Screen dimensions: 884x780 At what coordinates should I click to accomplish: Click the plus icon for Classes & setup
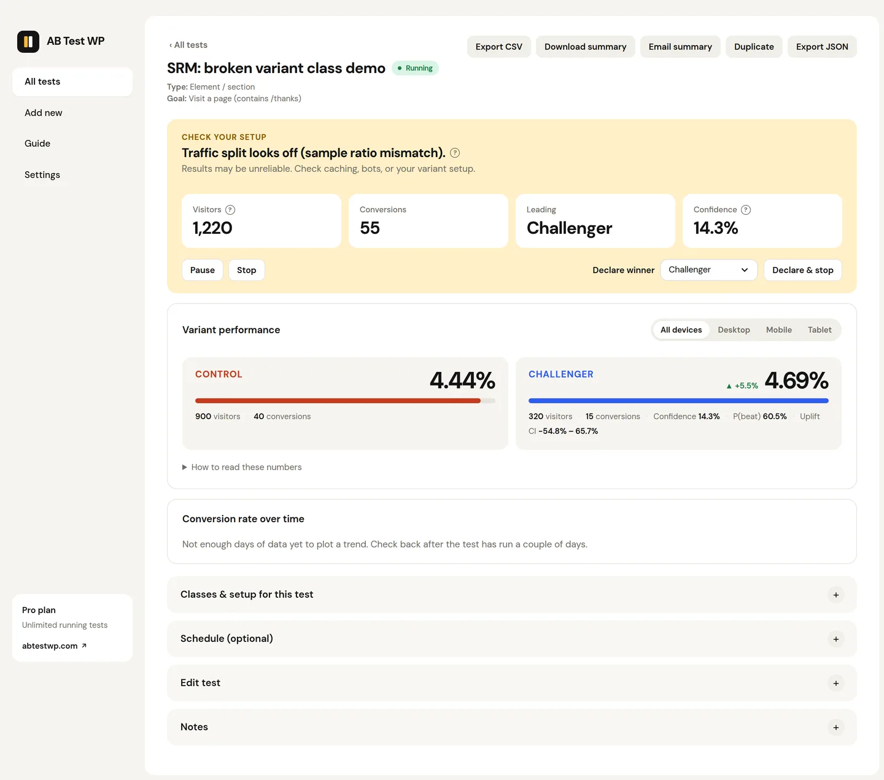tap(836, 595)
